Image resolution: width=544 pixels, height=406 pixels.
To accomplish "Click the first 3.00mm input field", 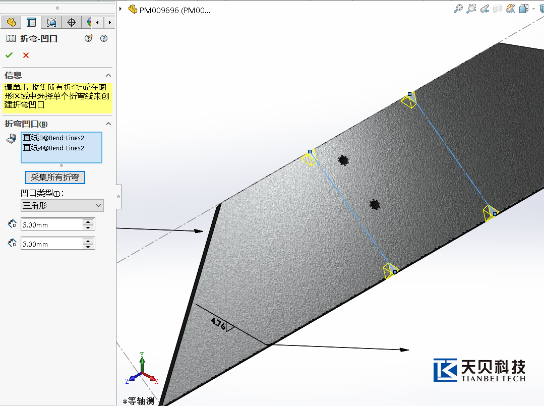I will click(52, 224).
